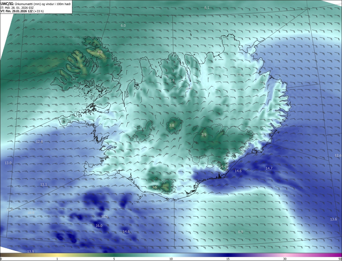342x261 pixels.
Task: Click the 12.8 value label
Action: tap(39, 142)
